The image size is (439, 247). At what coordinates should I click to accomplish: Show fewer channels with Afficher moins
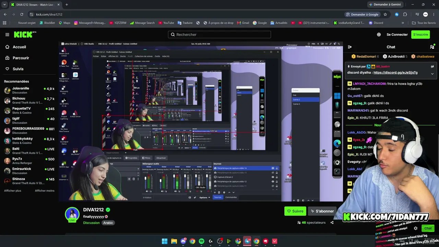point(45,191)
